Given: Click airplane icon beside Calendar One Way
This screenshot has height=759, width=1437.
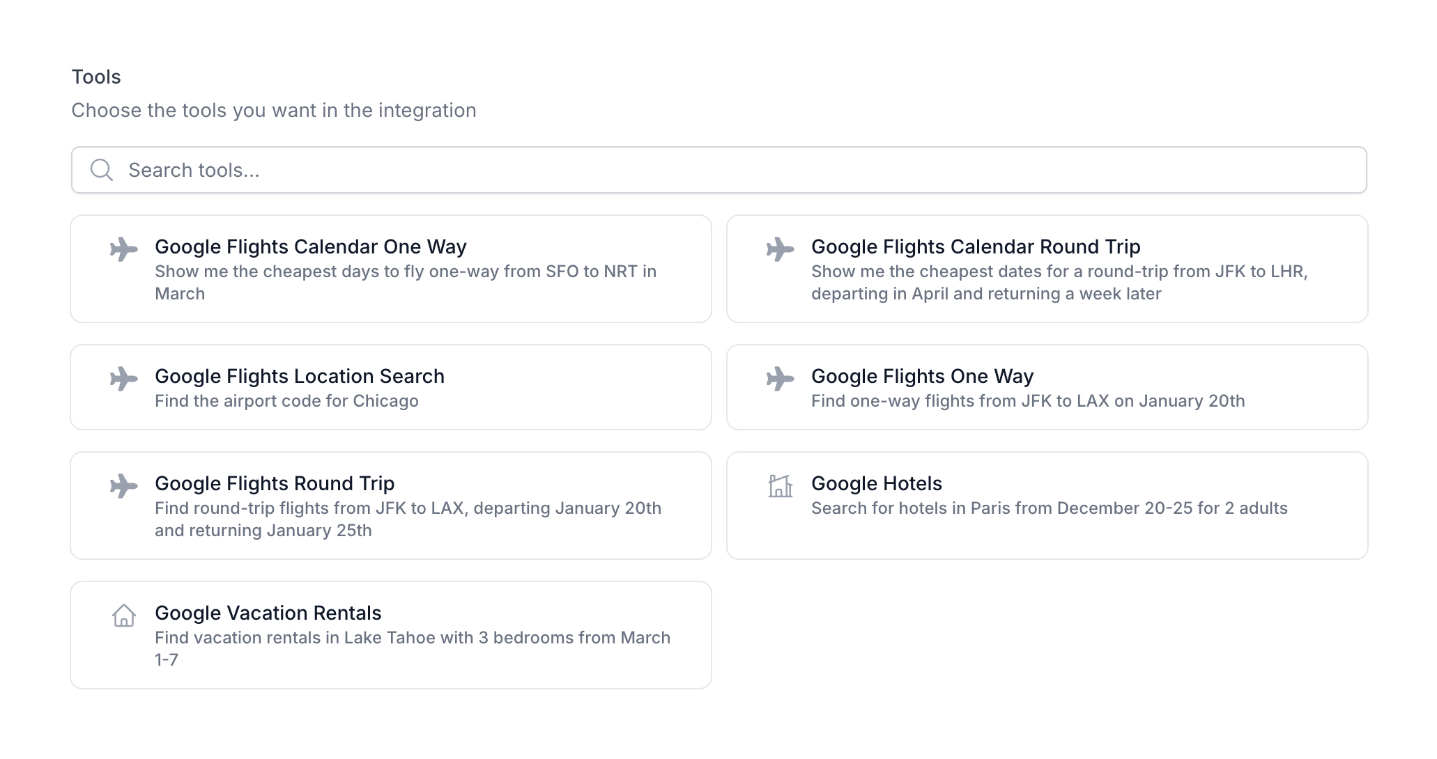Looking at the screenshot, I should point(124,249).
